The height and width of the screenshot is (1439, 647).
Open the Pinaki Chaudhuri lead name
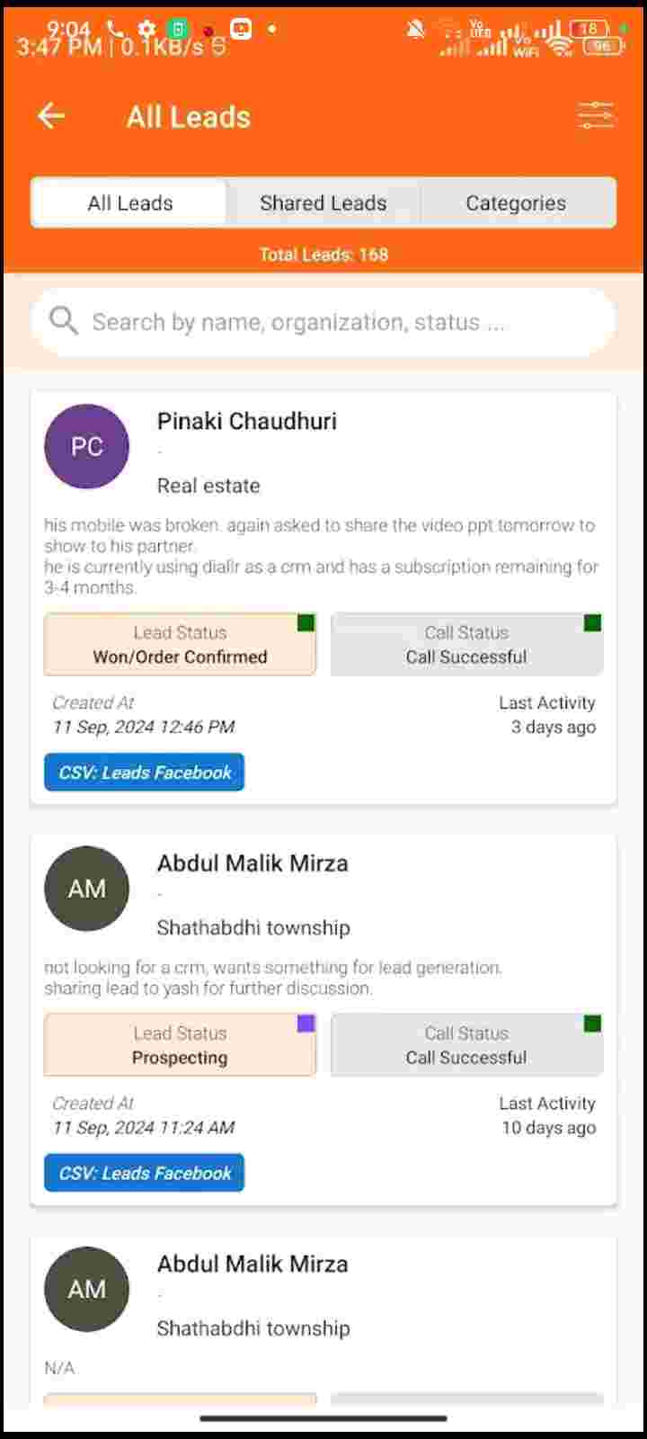click(x=247, y=421)
